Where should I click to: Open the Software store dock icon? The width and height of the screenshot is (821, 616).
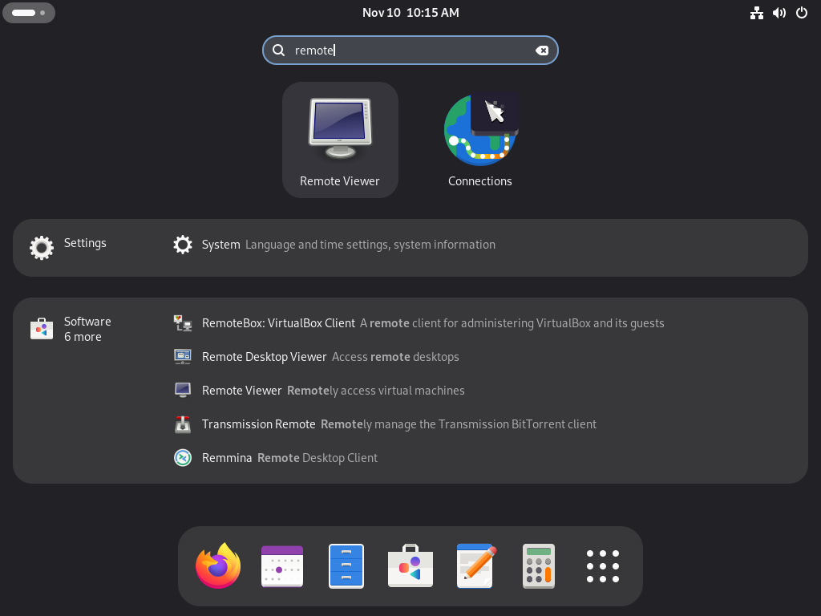point(410,566)
